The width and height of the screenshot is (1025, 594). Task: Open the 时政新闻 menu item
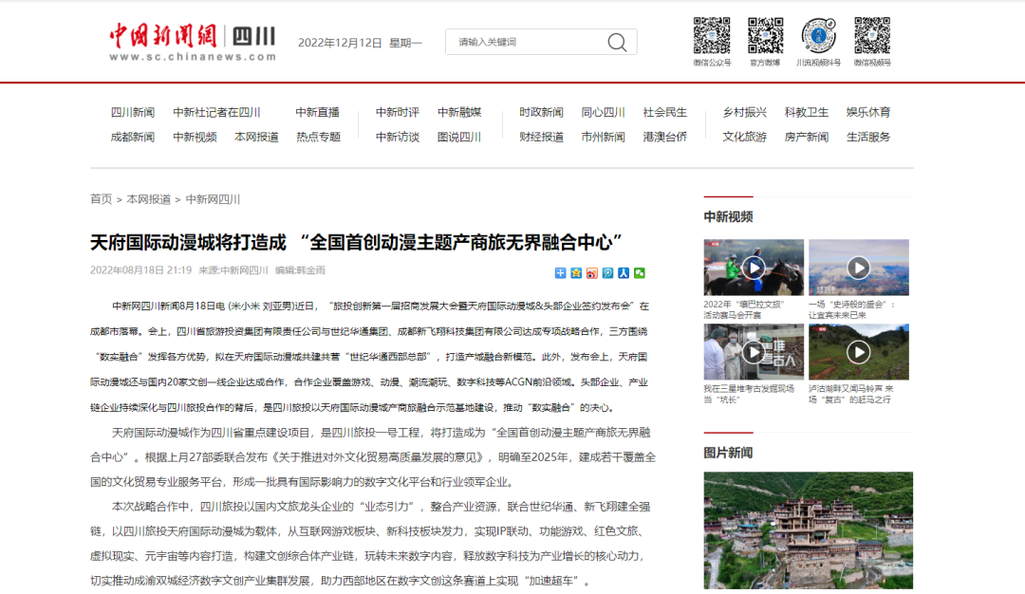click(x=539, y=111)
